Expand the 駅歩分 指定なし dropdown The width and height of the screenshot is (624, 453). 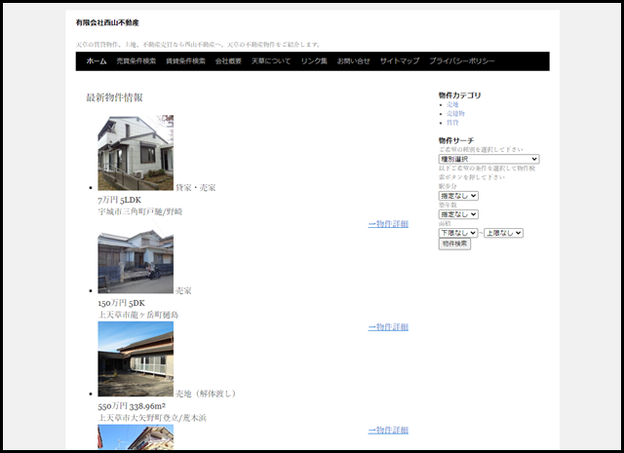coord(458,196)
